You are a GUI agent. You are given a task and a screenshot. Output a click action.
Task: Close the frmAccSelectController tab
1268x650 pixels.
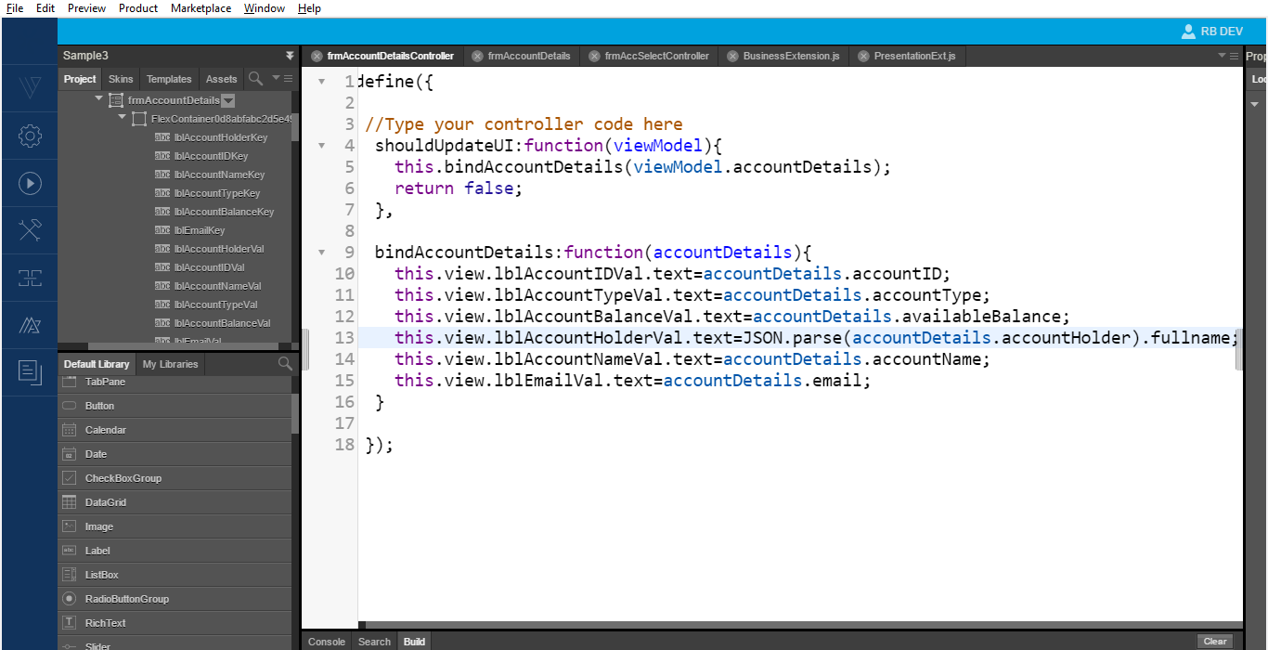click(x=594, y=56)
